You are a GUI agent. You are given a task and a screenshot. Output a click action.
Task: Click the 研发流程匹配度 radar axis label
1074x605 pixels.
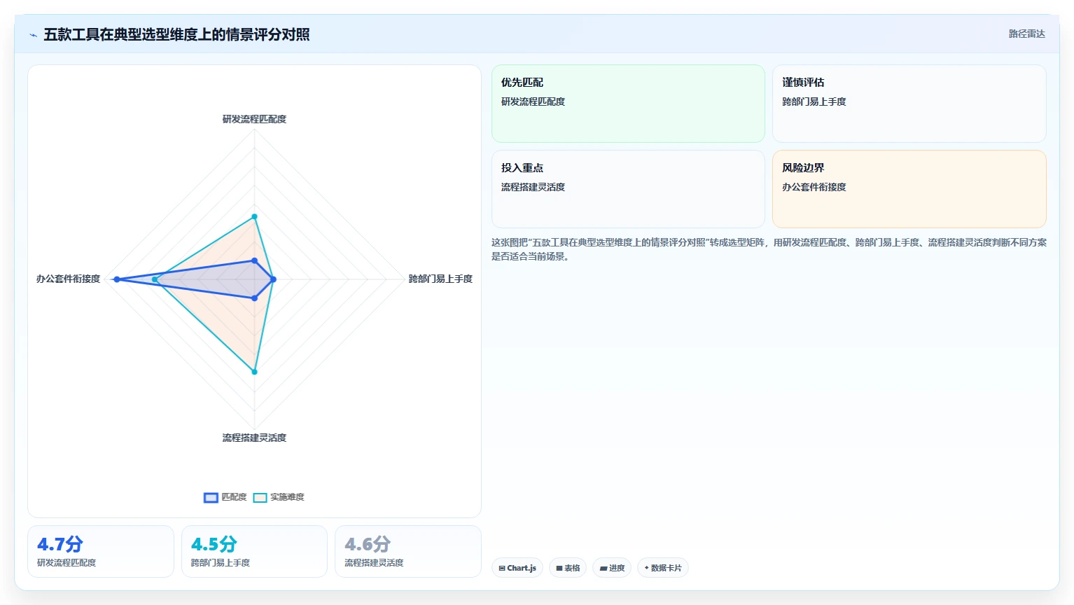pos(254,119)
